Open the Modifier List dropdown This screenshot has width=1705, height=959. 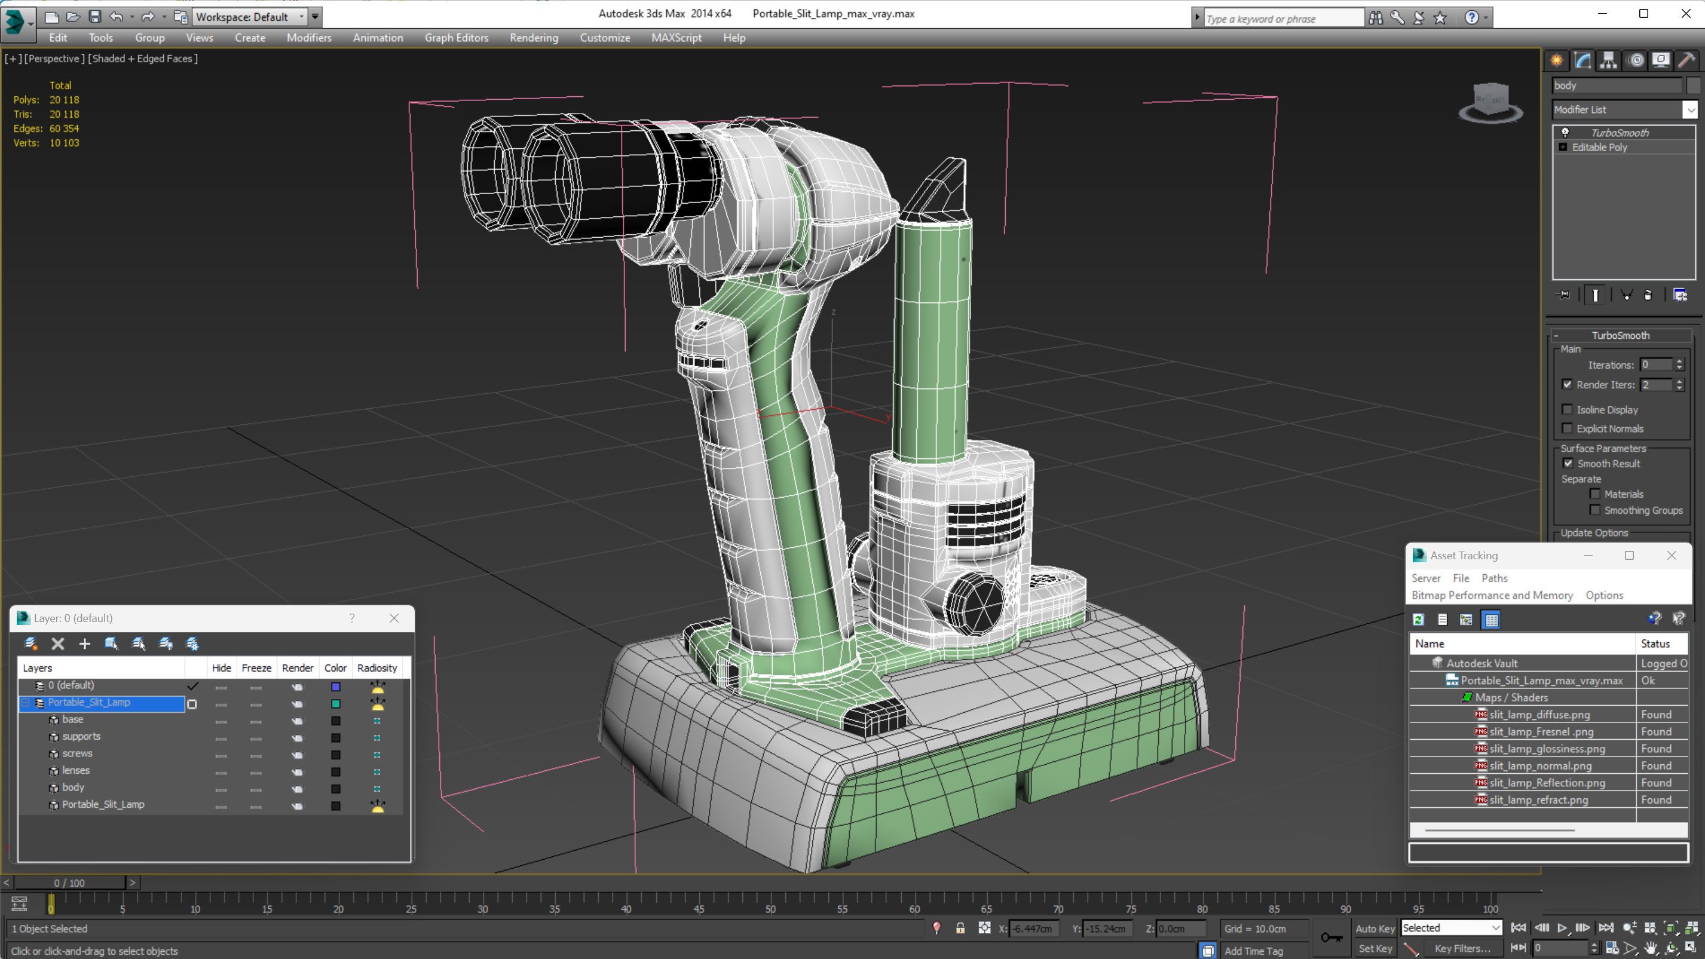(1690, 110)
